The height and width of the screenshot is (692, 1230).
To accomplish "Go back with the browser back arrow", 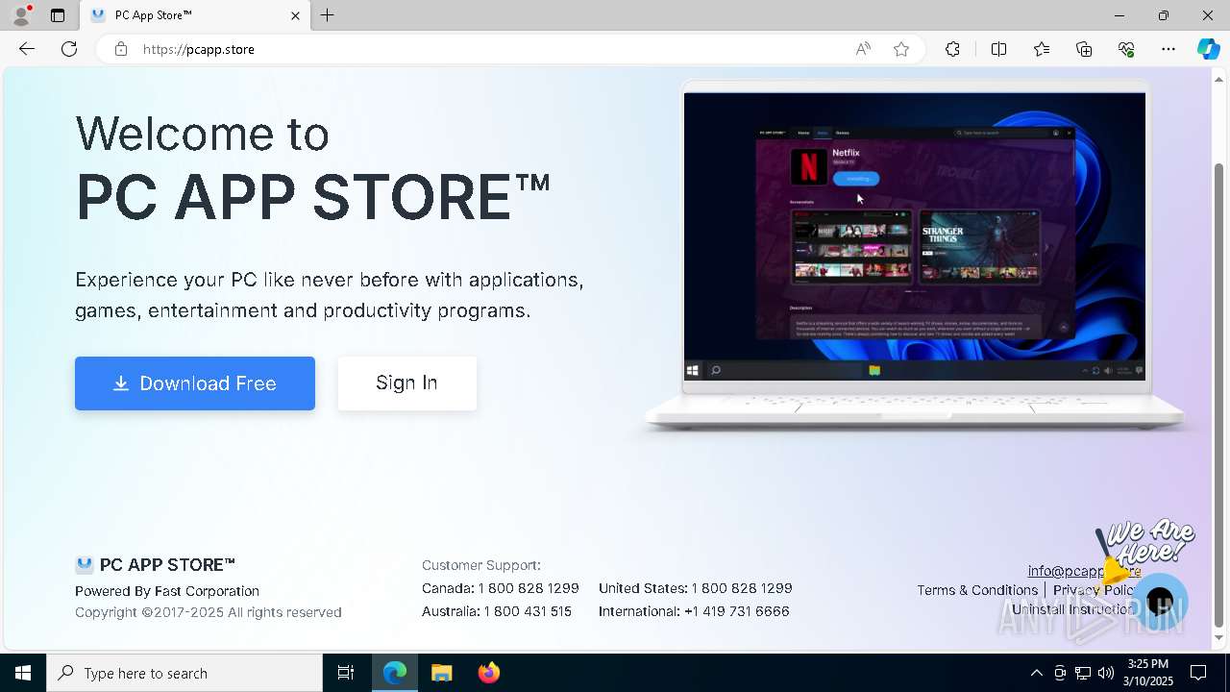I will tap(27, 49).
